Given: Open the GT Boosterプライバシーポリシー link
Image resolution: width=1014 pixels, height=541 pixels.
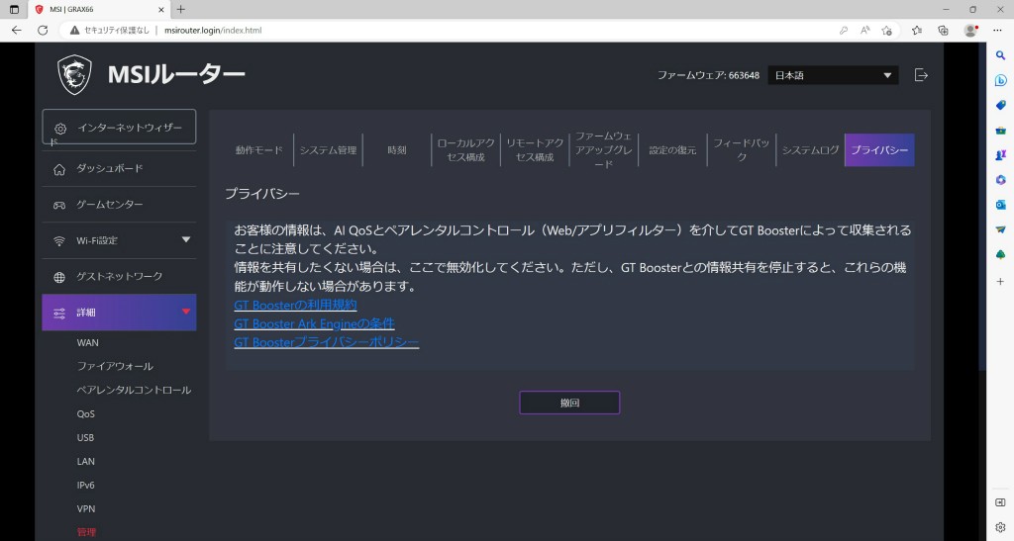Looking at the screenshot, I should 326,342.
